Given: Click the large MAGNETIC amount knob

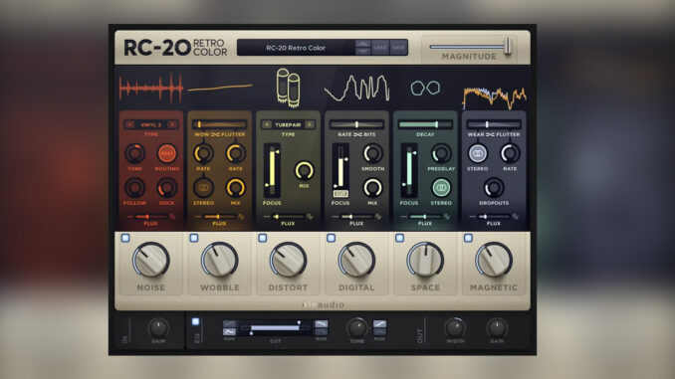Looking at the screenshot, I should tap(494, 260).
